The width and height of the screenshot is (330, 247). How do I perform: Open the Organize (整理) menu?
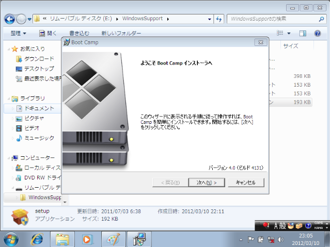point(18,33)
